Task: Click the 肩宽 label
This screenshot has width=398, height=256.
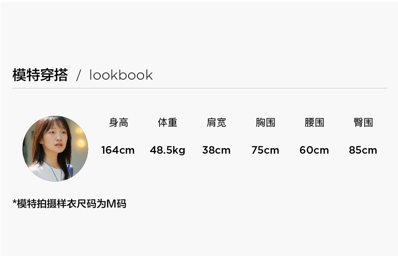Action: coord(216,122)
